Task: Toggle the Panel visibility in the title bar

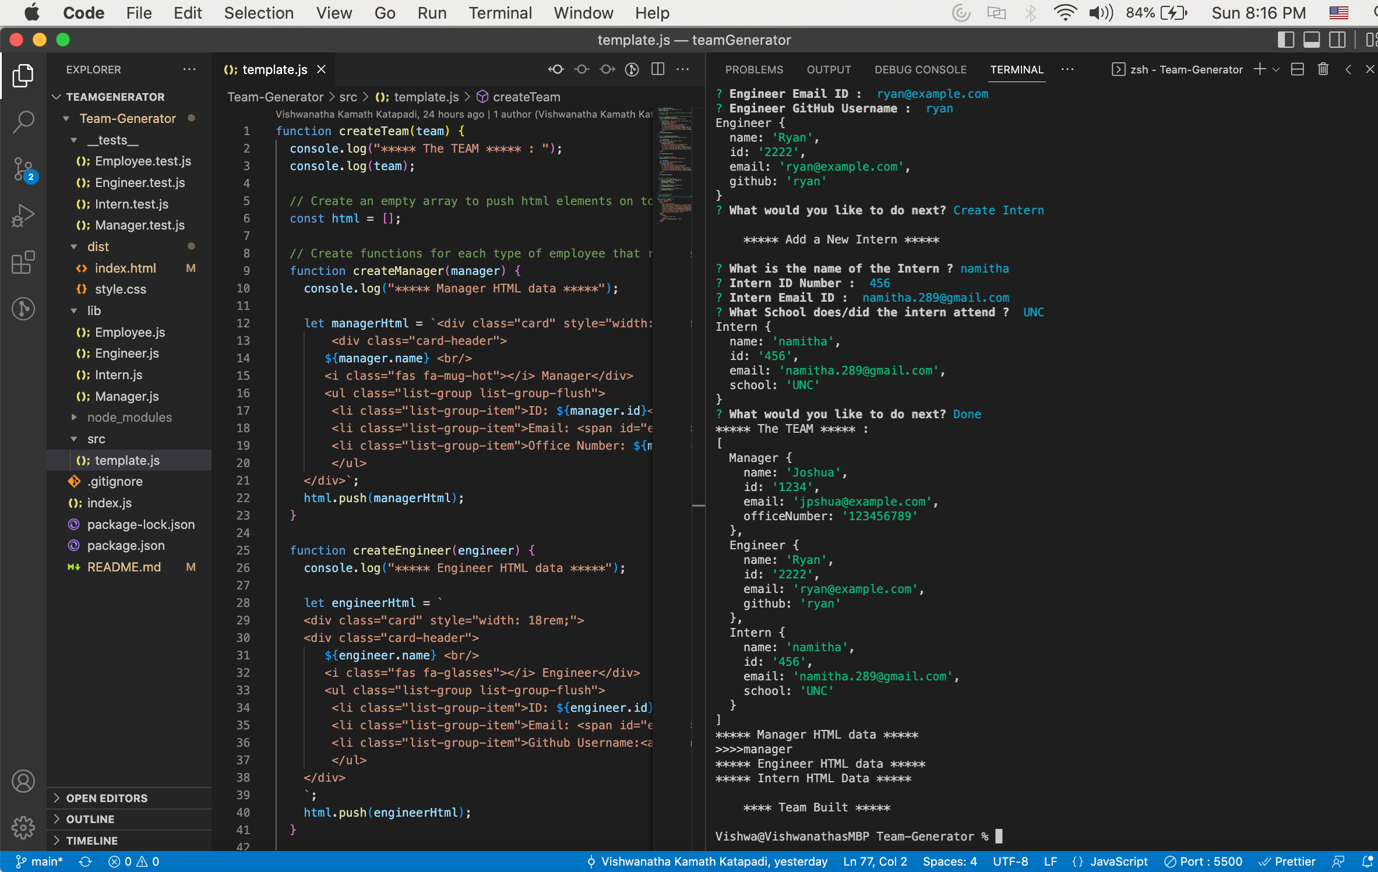Action: coord(1311,40)
